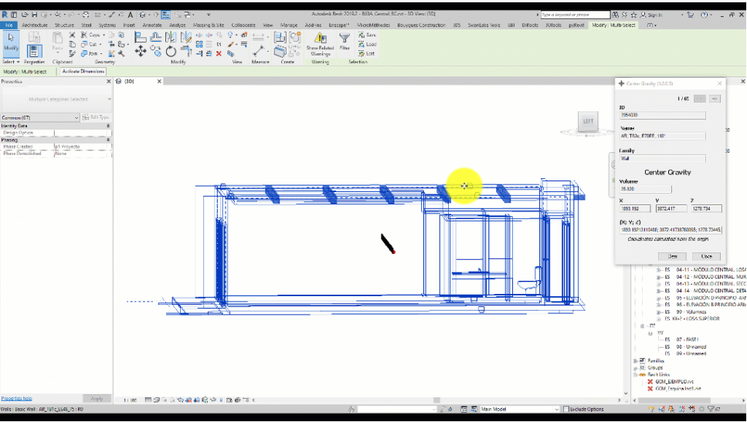Click the Mirror pick axis icon
This screenshot has width=747, height=422.
pyautogui.click(x=171, y=37)
